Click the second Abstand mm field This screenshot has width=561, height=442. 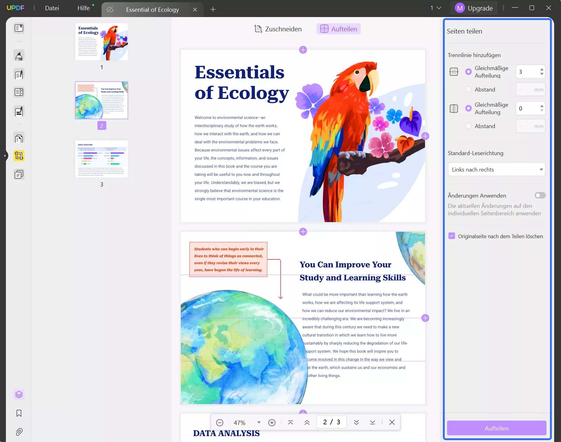click(x=531, y=126)
